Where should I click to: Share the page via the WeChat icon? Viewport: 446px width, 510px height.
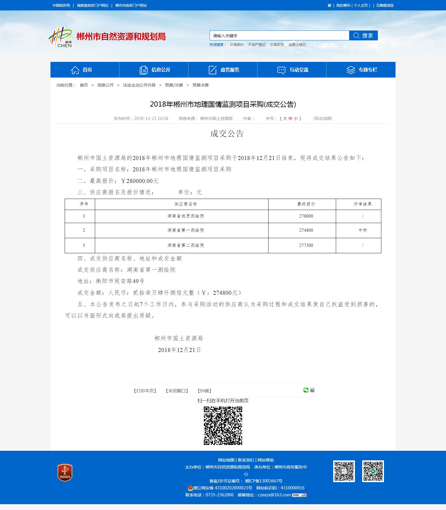click(x=306, y=390)
